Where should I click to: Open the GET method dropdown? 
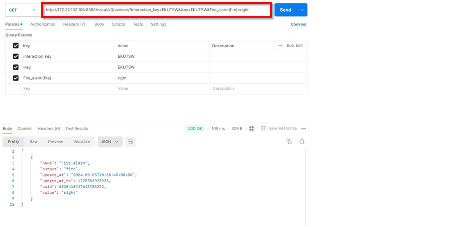(x=22, y=10)
